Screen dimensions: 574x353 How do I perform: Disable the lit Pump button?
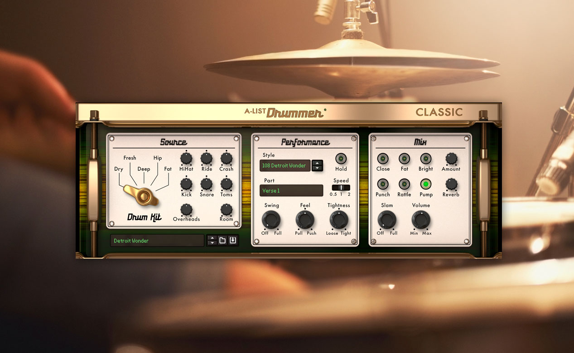pyautogui.click(x=426, y=184)
